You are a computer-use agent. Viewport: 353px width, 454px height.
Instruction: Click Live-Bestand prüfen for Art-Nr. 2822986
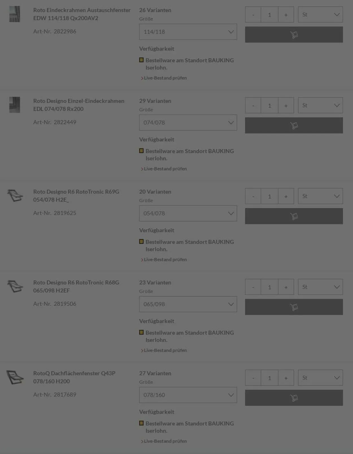coord(165,78)
